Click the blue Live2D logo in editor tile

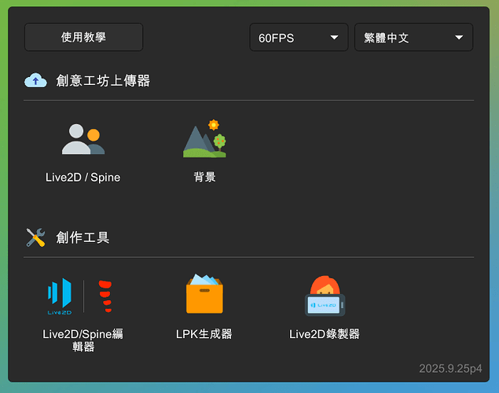coord(60,295)
